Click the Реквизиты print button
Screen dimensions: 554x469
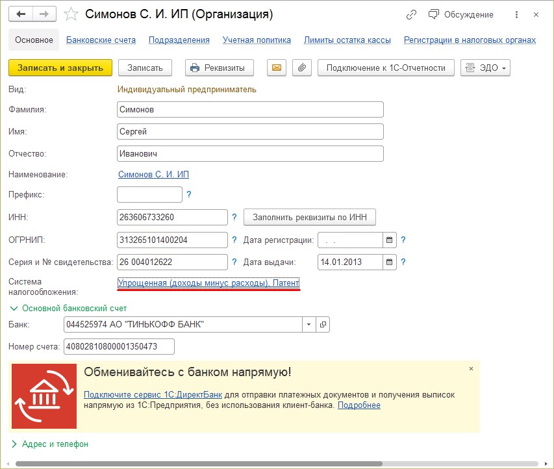(x=220, y=68)
